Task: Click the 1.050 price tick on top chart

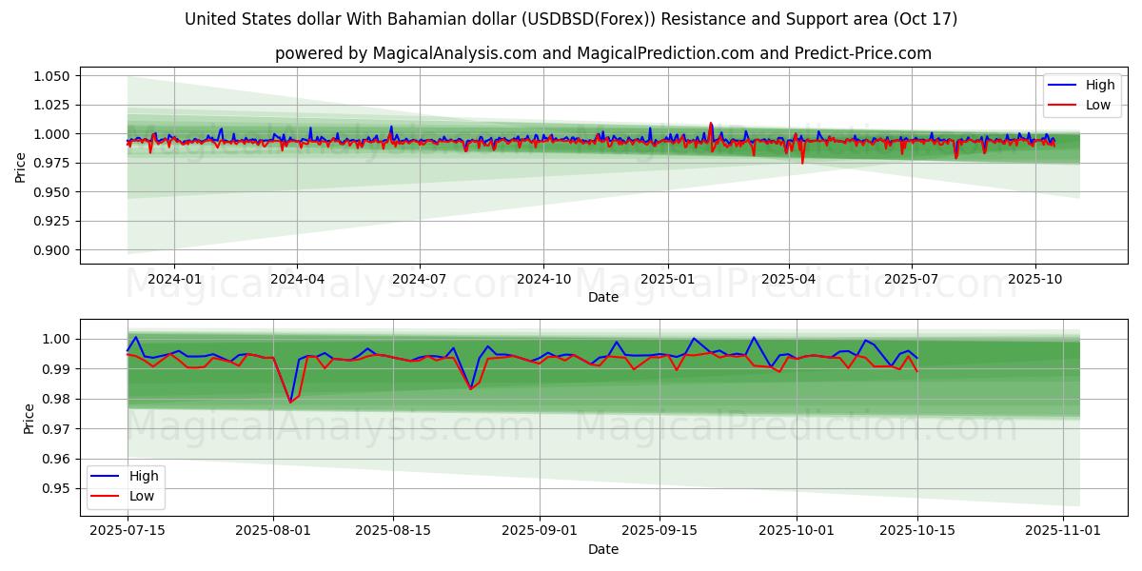Action: coord(49,76)
